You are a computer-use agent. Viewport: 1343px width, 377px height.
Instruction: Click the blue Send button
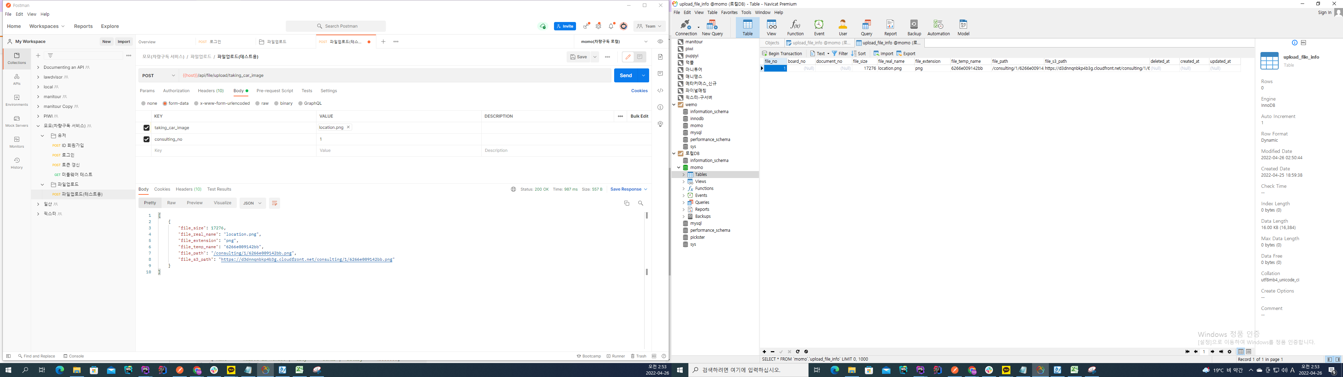click(x=626, y=75)
